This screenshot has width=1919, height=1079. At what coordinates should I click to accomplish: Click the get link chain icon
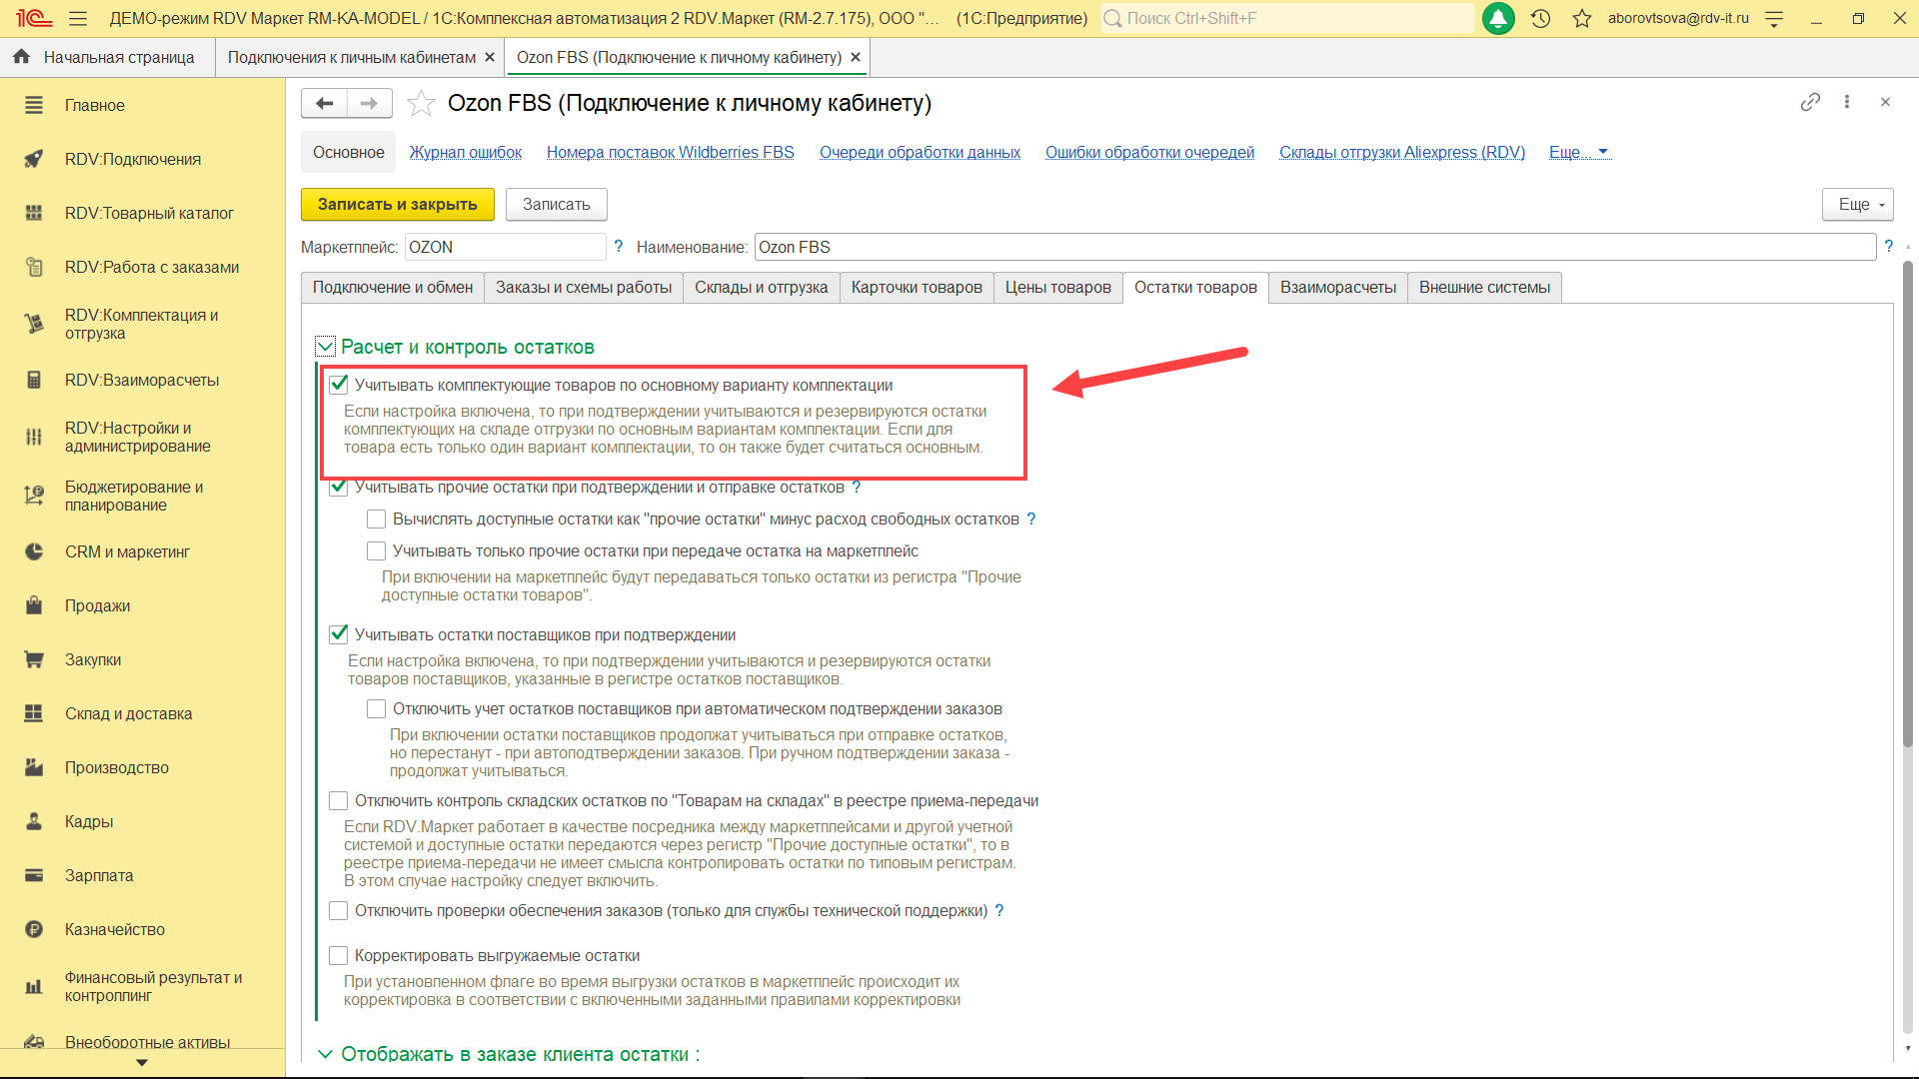coord(1810,102)
